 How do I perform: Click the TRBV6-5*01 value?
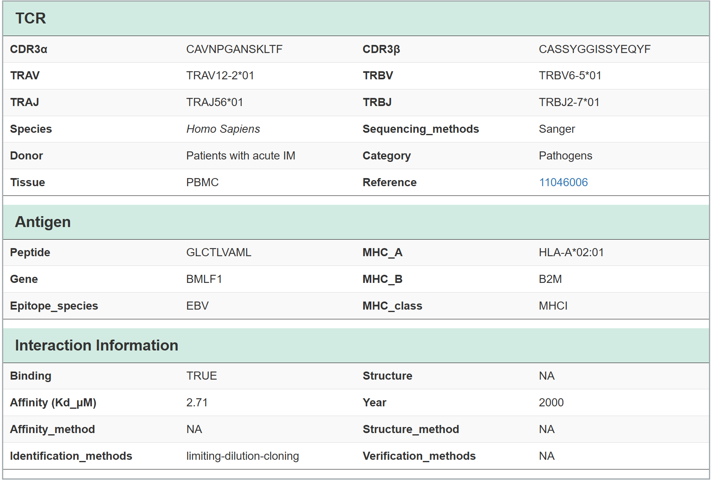tap(570, 76)
